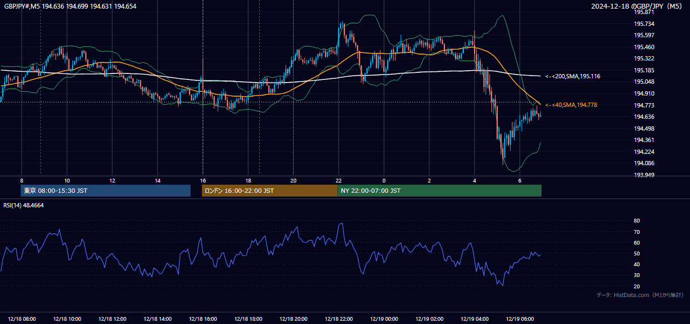Select the ロンドン 16:00-22:00 JST session bar
The height and width of the screenshot is (324, 690).
pos(269,191)
